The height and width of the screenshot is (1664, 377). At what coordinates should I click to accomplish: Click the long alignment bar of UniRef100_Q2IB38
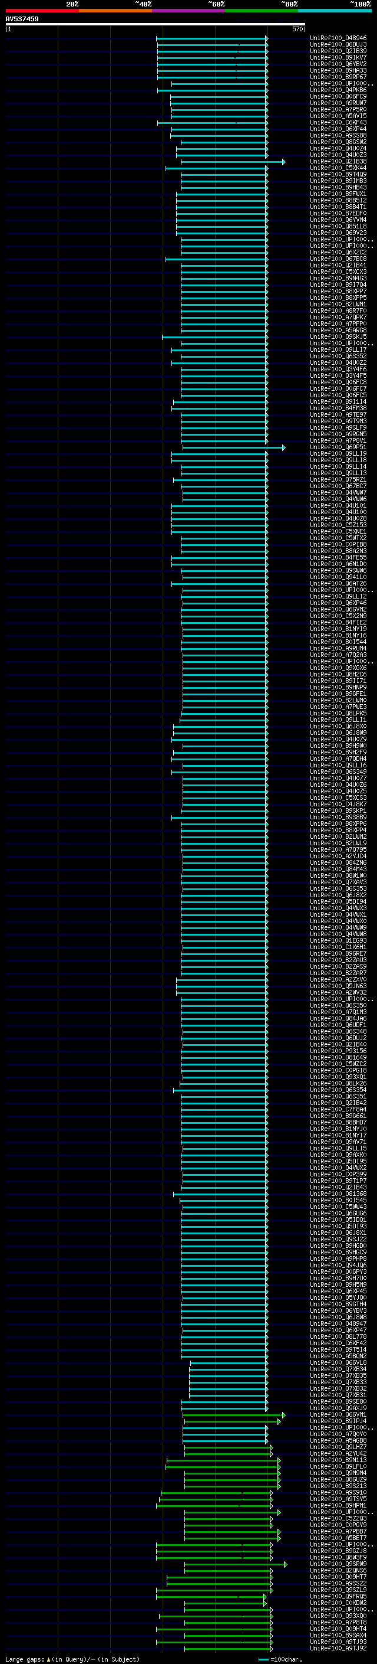233,162
